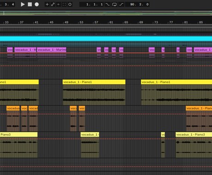
Task: Click the Capture MIDI bracket icon
Action: [64, 5]
